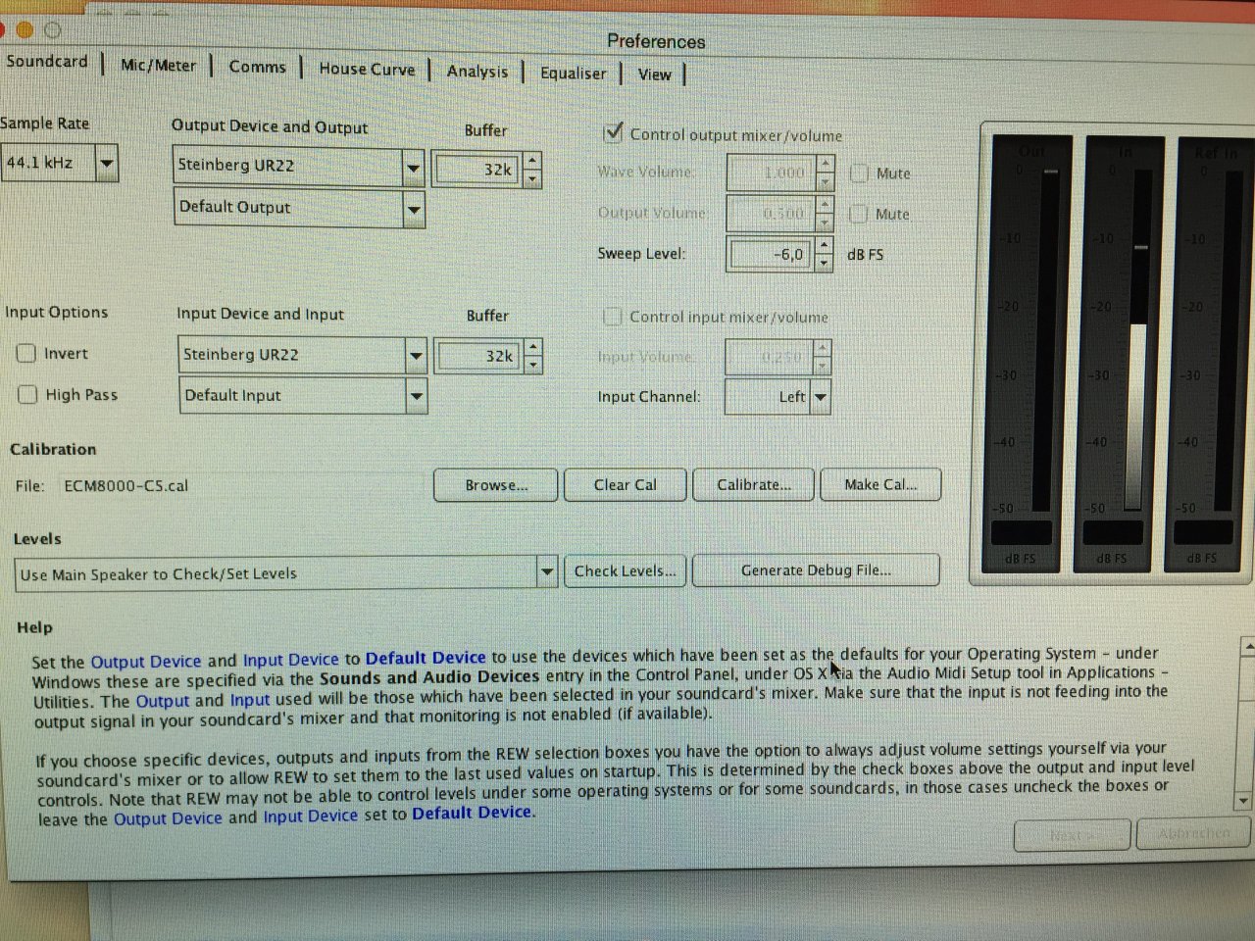Viewport: 1255px width, 941px height.
Task: Increase the input buffer with its up arrow
Action: 533,347
